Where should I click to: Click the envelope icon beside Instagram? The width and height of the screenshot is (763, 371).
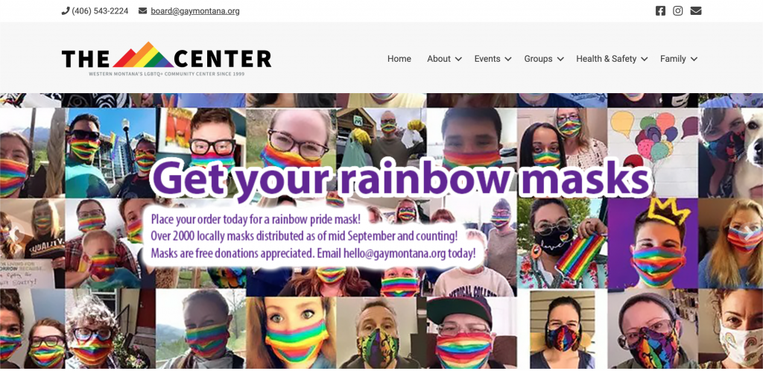(696, 10)
